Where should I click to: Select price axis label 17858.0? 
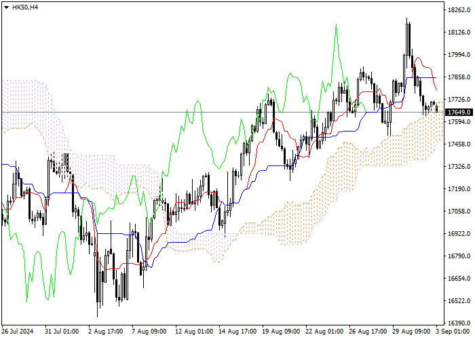pos(459,77)
